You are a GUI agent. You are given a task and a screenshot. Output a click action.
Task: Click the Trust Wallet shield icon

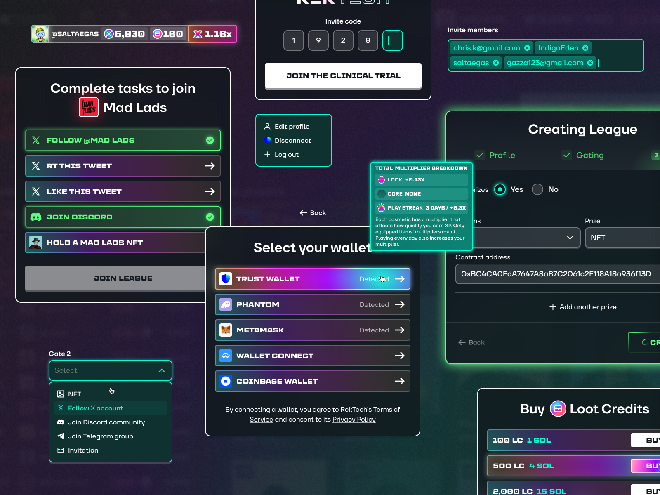tap(226, 279)
